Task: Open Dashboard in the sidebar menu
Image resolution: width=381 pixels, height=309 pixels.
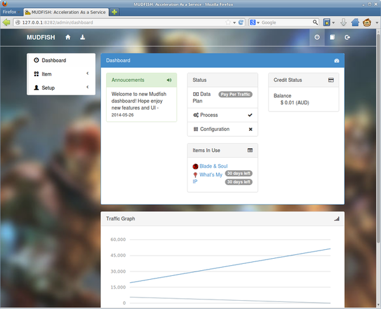Action: [61, 60]
